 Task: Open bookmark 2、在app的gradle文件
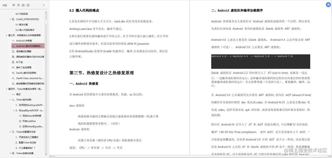(x=29, y=110)
